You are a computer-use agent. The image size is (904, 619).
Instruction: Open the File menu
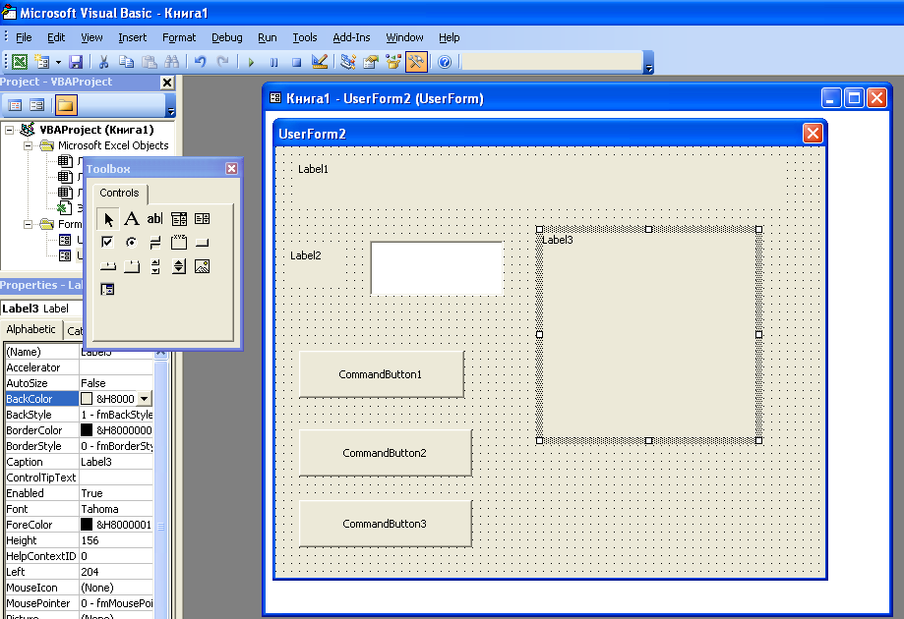(24, 37)
